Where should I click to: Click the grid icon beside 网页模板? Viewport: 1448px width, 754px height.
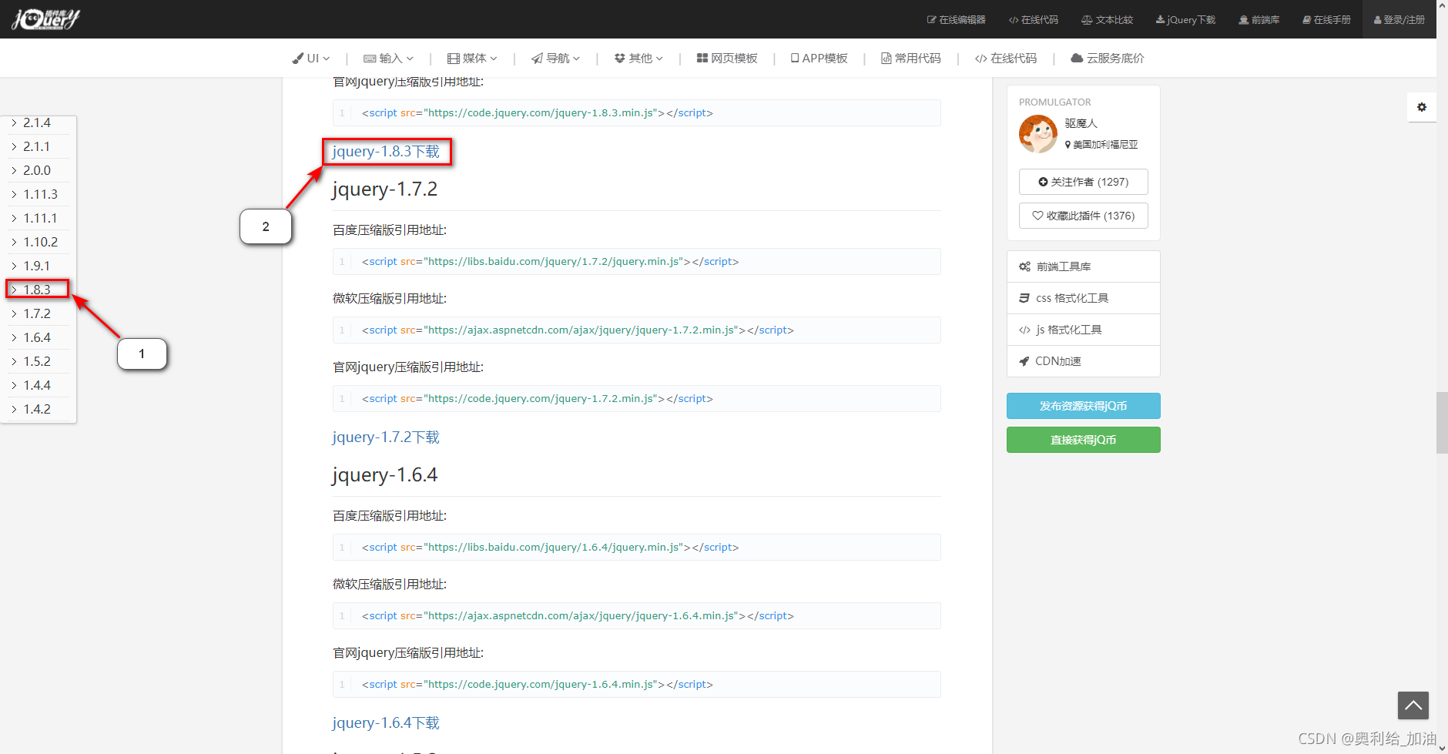click(702, 58)
